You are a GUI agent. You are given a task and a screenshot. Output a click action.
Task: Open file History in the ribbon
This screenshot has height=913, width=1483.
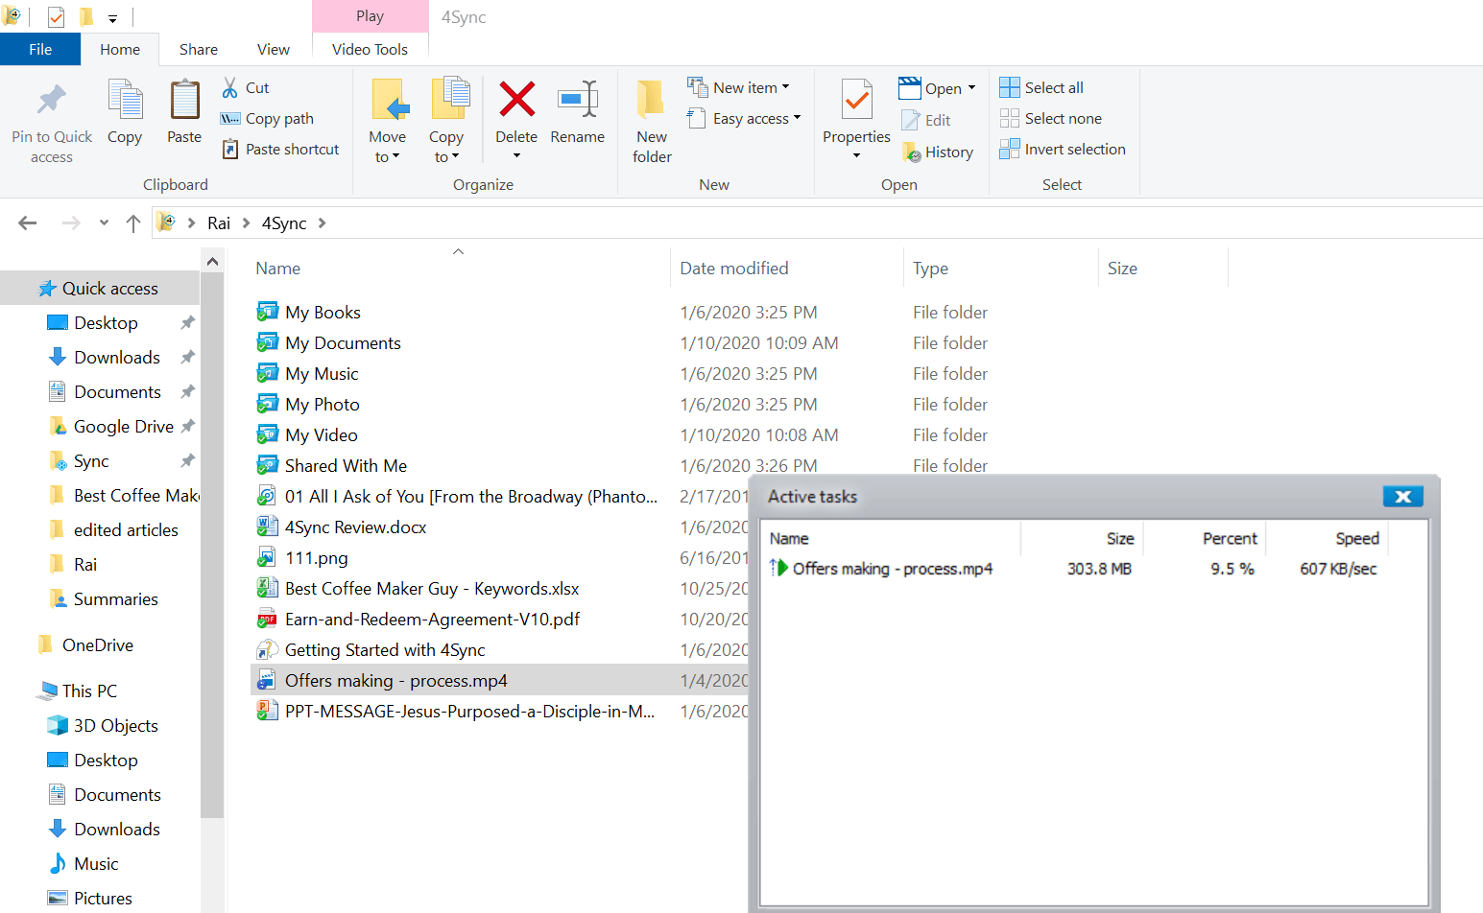(939, 151)
